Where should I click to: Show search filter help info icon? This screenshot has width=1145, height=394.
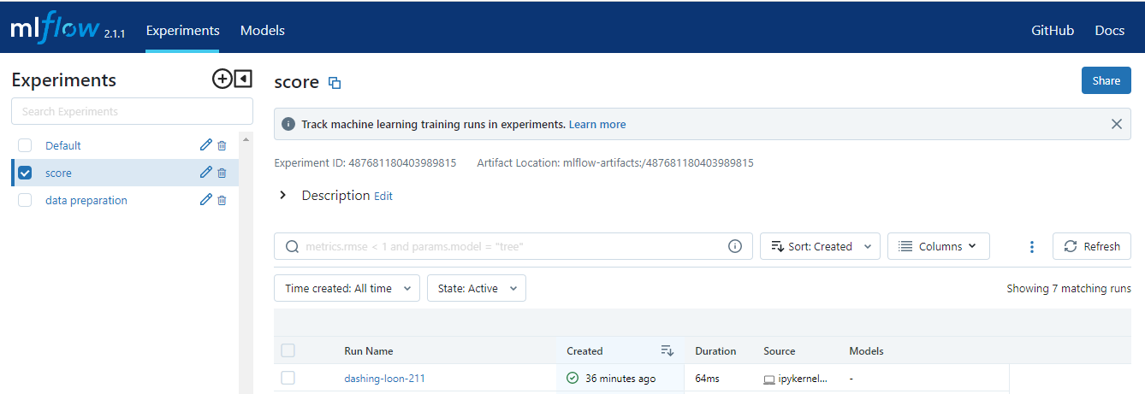point(734,246)
